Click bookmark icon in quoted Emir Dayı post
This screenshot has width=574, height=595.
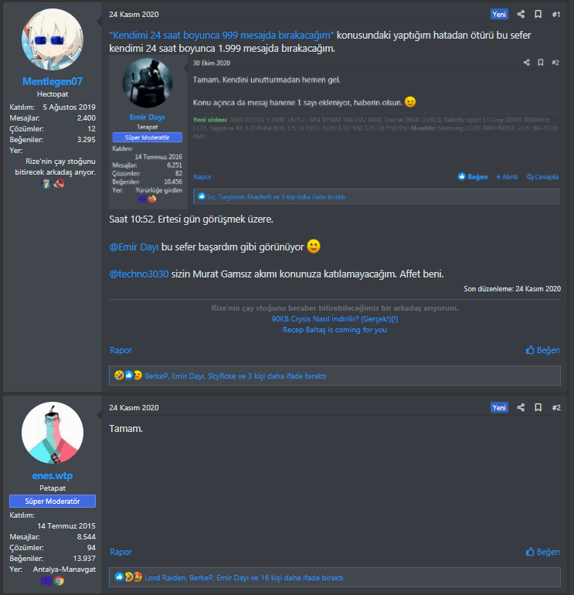(541, 63)
